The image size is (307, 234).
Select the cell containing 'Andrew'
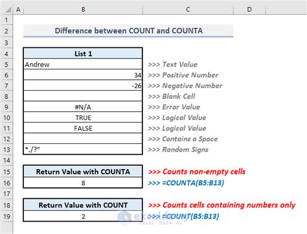pos(83,64)
